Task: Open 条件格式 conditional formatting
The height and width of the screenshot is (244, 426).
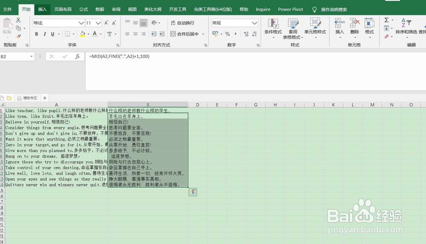Action: (x=273, y=28)
